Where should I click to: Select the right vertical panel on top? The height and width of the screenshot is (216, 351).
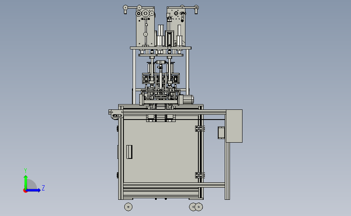click(176, 27)
